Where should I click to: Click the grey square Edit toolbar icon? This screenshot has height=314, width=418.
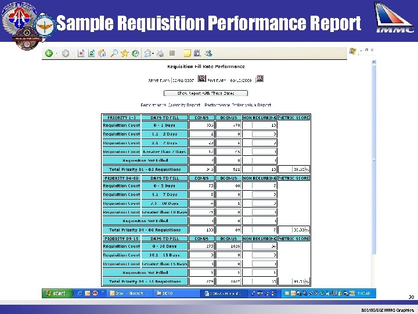[x=172, y=53]
